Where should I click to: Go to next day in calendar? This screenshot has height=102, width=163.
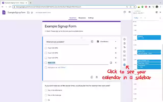(x=145, y=18)
